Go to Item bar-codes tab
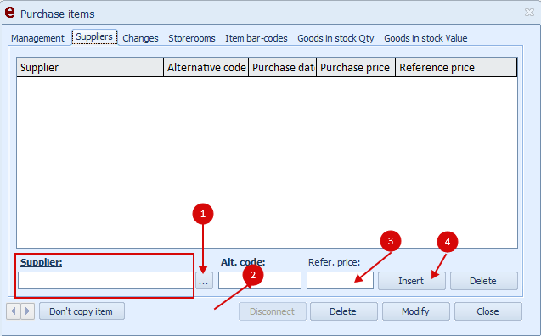The width and height of the screenshot is (541, 336). point(256,38)
